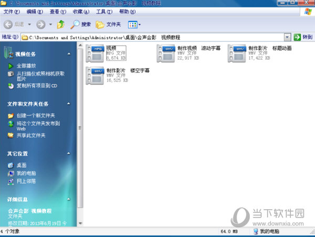
Task: Click the 4 个对象 status bar text
Action: (x=10, y=231)
